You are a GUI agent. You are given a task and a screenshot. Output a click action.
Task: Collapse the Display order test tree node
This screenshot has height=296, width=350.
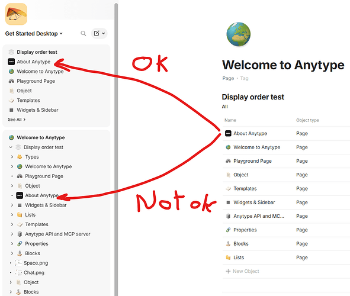click(11, 147)
